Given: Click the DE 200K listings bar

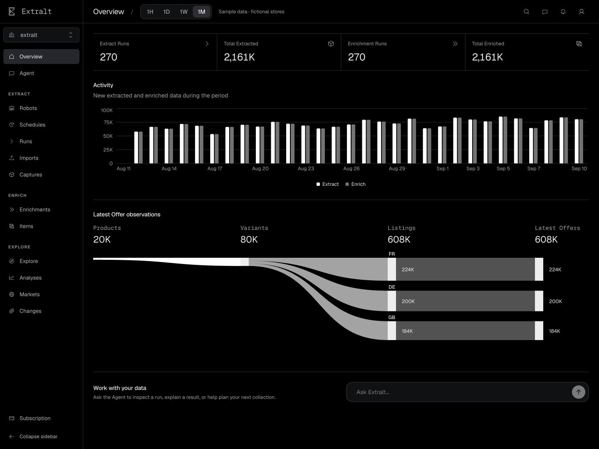Looking at the screenshot, I should point(465,301).
